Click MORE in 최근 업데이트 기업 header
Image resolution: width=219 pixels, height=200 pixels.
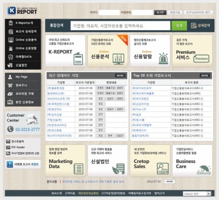(x=120, y=76)
